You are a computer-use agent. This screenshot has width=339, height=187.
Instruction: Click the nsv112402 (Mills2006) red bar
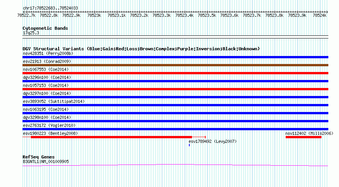coord(304,137)
